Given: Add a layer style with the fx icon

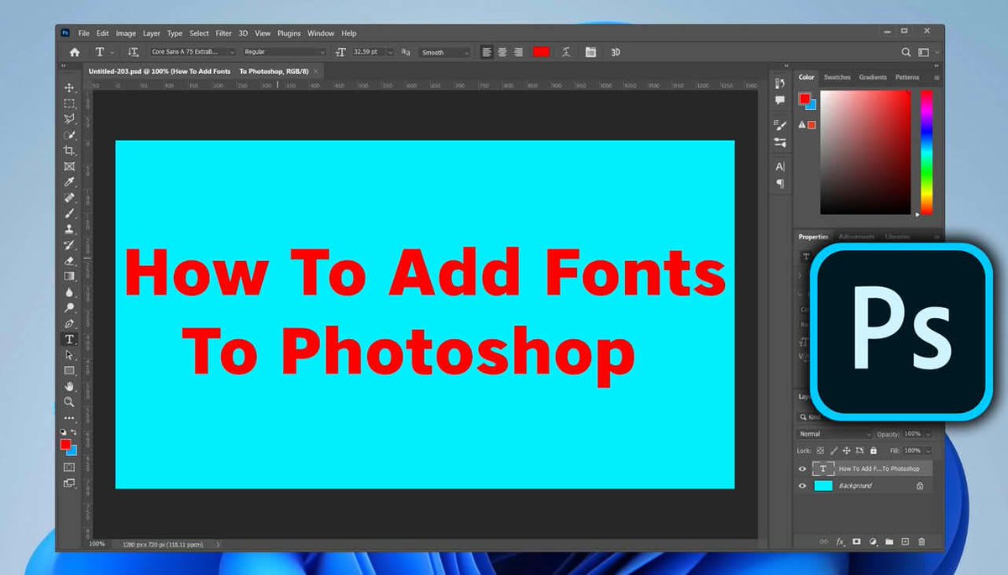Looking at the screenshot, I should pyautogui.click(x=839, y=541).
